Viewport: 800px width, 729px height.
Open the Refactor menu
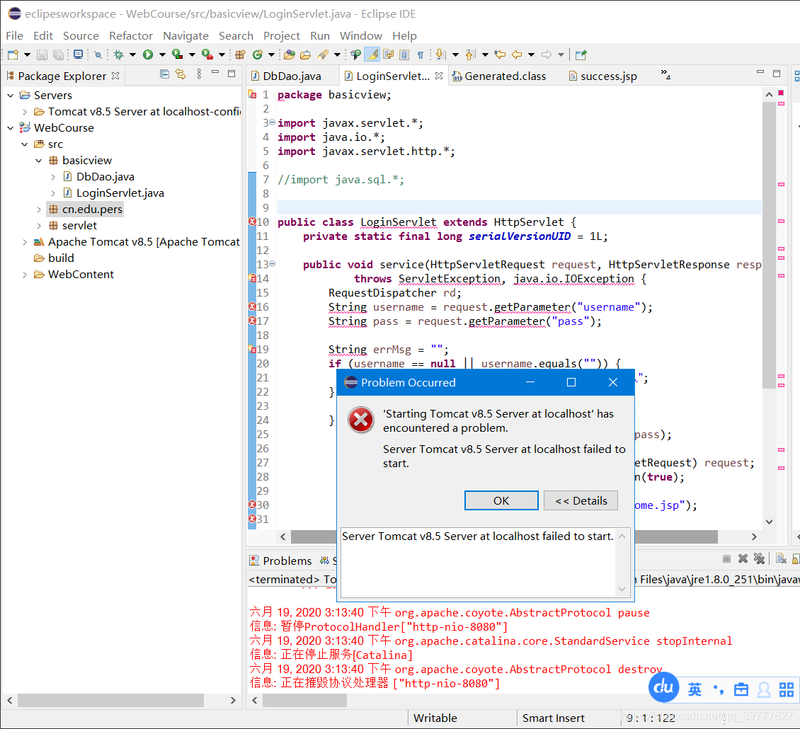(130, 35)
